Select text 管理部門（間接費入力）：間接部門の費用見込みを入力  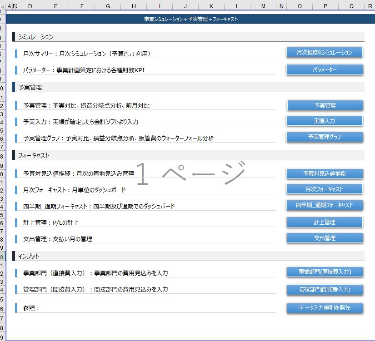coord(95,289)
